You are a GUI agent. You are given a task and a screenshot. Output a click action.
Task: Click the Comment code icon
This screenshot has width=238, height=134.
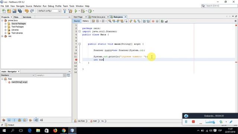click(162, 21)
